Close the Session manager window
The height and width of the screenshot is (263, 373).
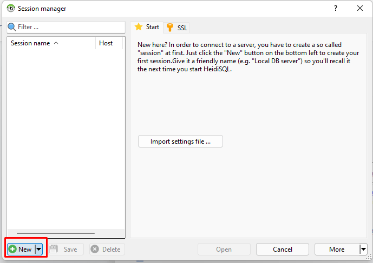[x=360, y=9]
